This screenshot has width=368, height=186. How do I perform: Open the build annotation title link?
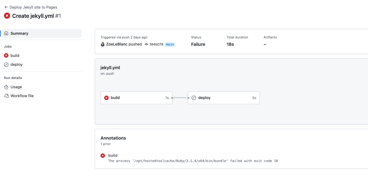tap(113, 156)
